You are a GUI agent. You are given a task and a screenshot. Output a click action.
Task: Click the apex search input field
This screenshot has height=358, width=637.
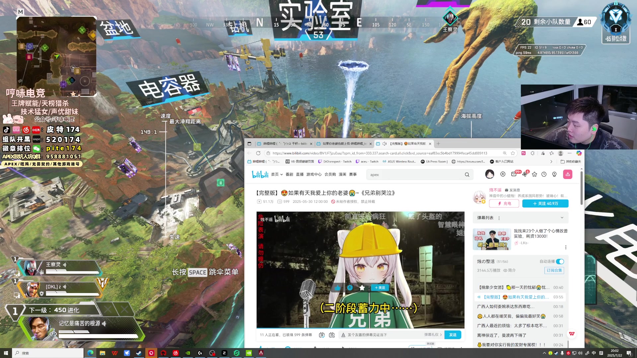[x=415, y=175]
